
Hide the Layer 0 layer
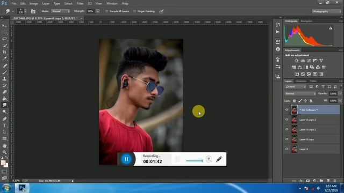click(286, 149)
